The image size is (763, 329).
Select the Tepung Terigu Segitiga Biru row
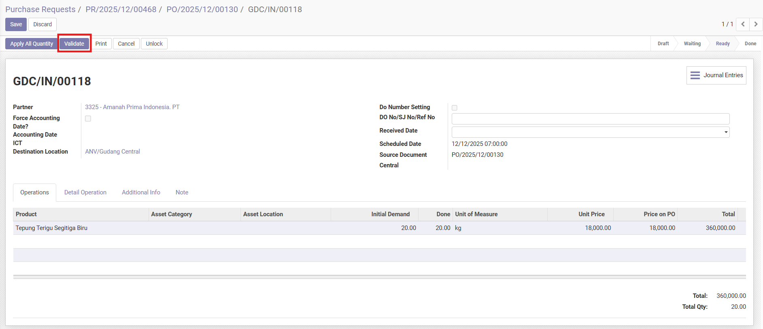pos(51,228)
